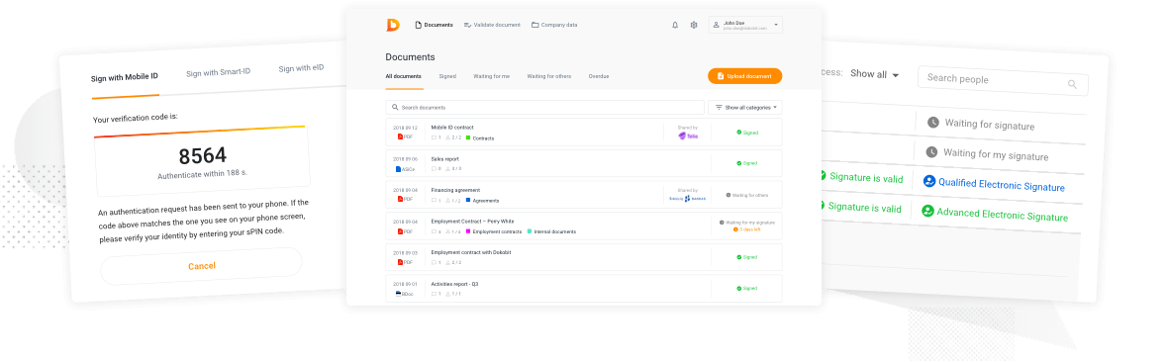Click the green Advanced Electronic Signature badge icon

pos(927,211)
